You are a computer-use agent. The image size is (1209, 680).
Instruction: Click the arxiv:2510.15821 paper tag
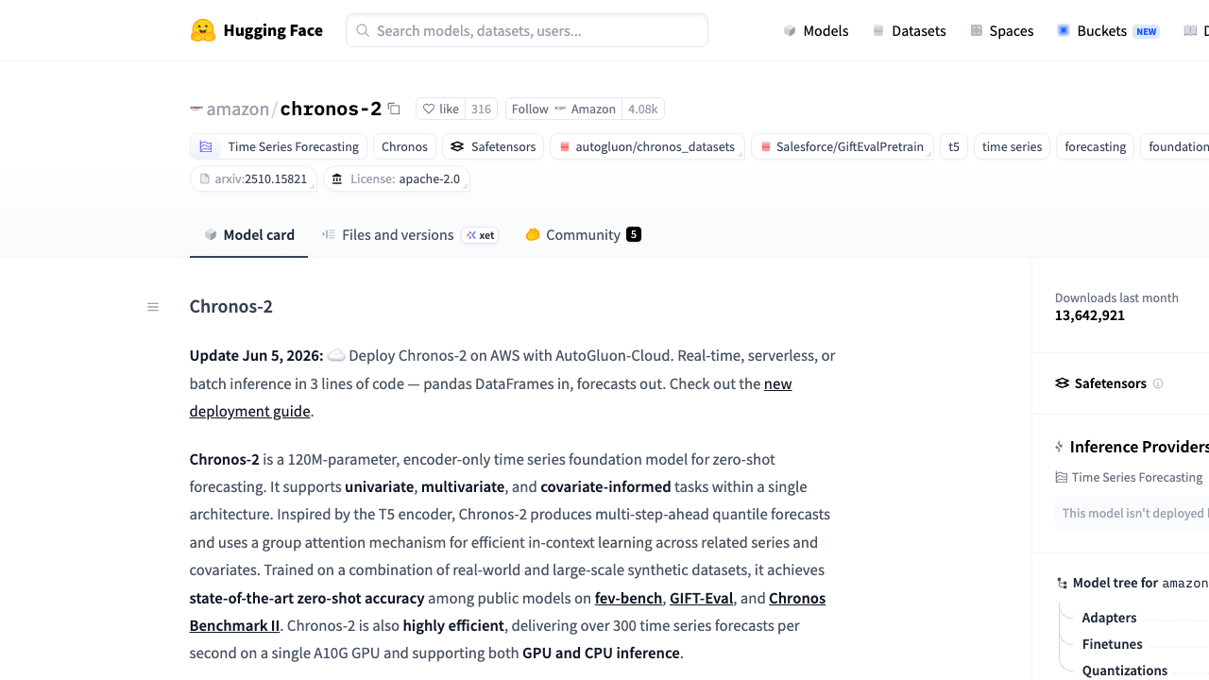(253, 178)
